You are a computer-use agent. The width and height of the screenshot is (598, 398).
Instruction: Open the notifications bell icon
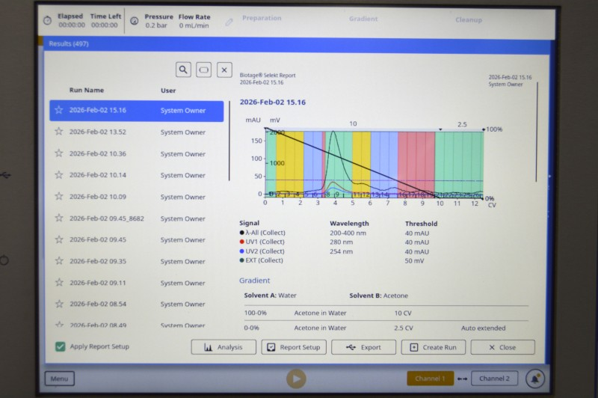click(534, 379)
